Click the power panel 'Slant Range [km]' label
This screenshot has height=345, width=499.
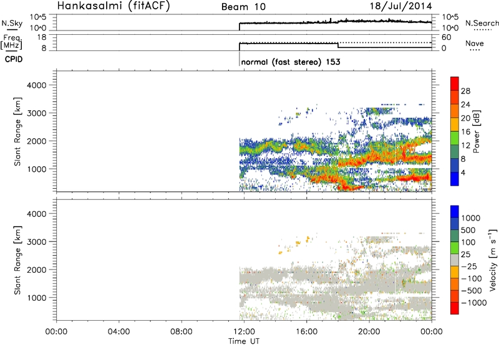click(x=17, y=131)
